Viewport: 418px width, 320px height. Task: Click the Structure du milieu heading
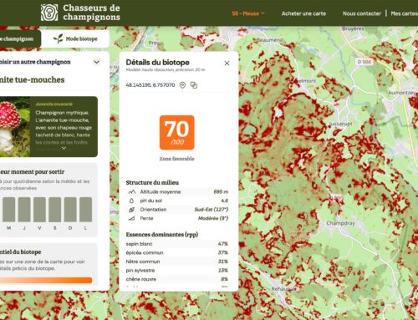[152, 183]
